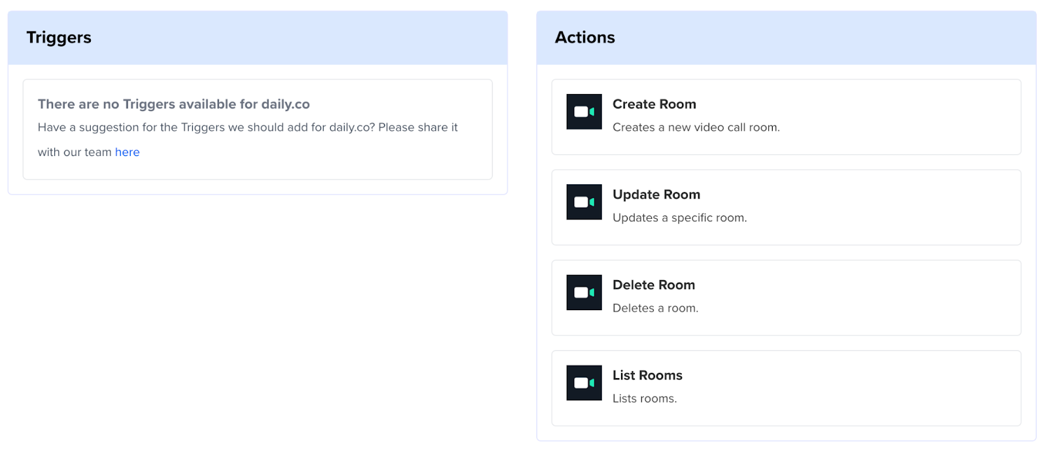Click 'Creates a new video call room.' description
This screenshot has height=450, width=1046.
click(696, 127)
